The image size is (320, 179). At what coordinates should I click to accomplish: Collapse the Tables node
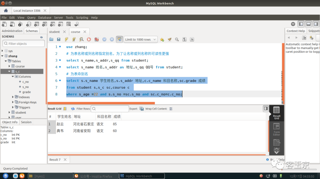coord(6,61)
